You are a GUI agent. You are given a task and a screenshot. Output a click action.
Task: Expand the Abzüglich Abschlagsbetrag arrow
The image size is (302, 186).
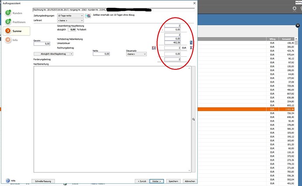pyautogui.click(x=71, y=54)
